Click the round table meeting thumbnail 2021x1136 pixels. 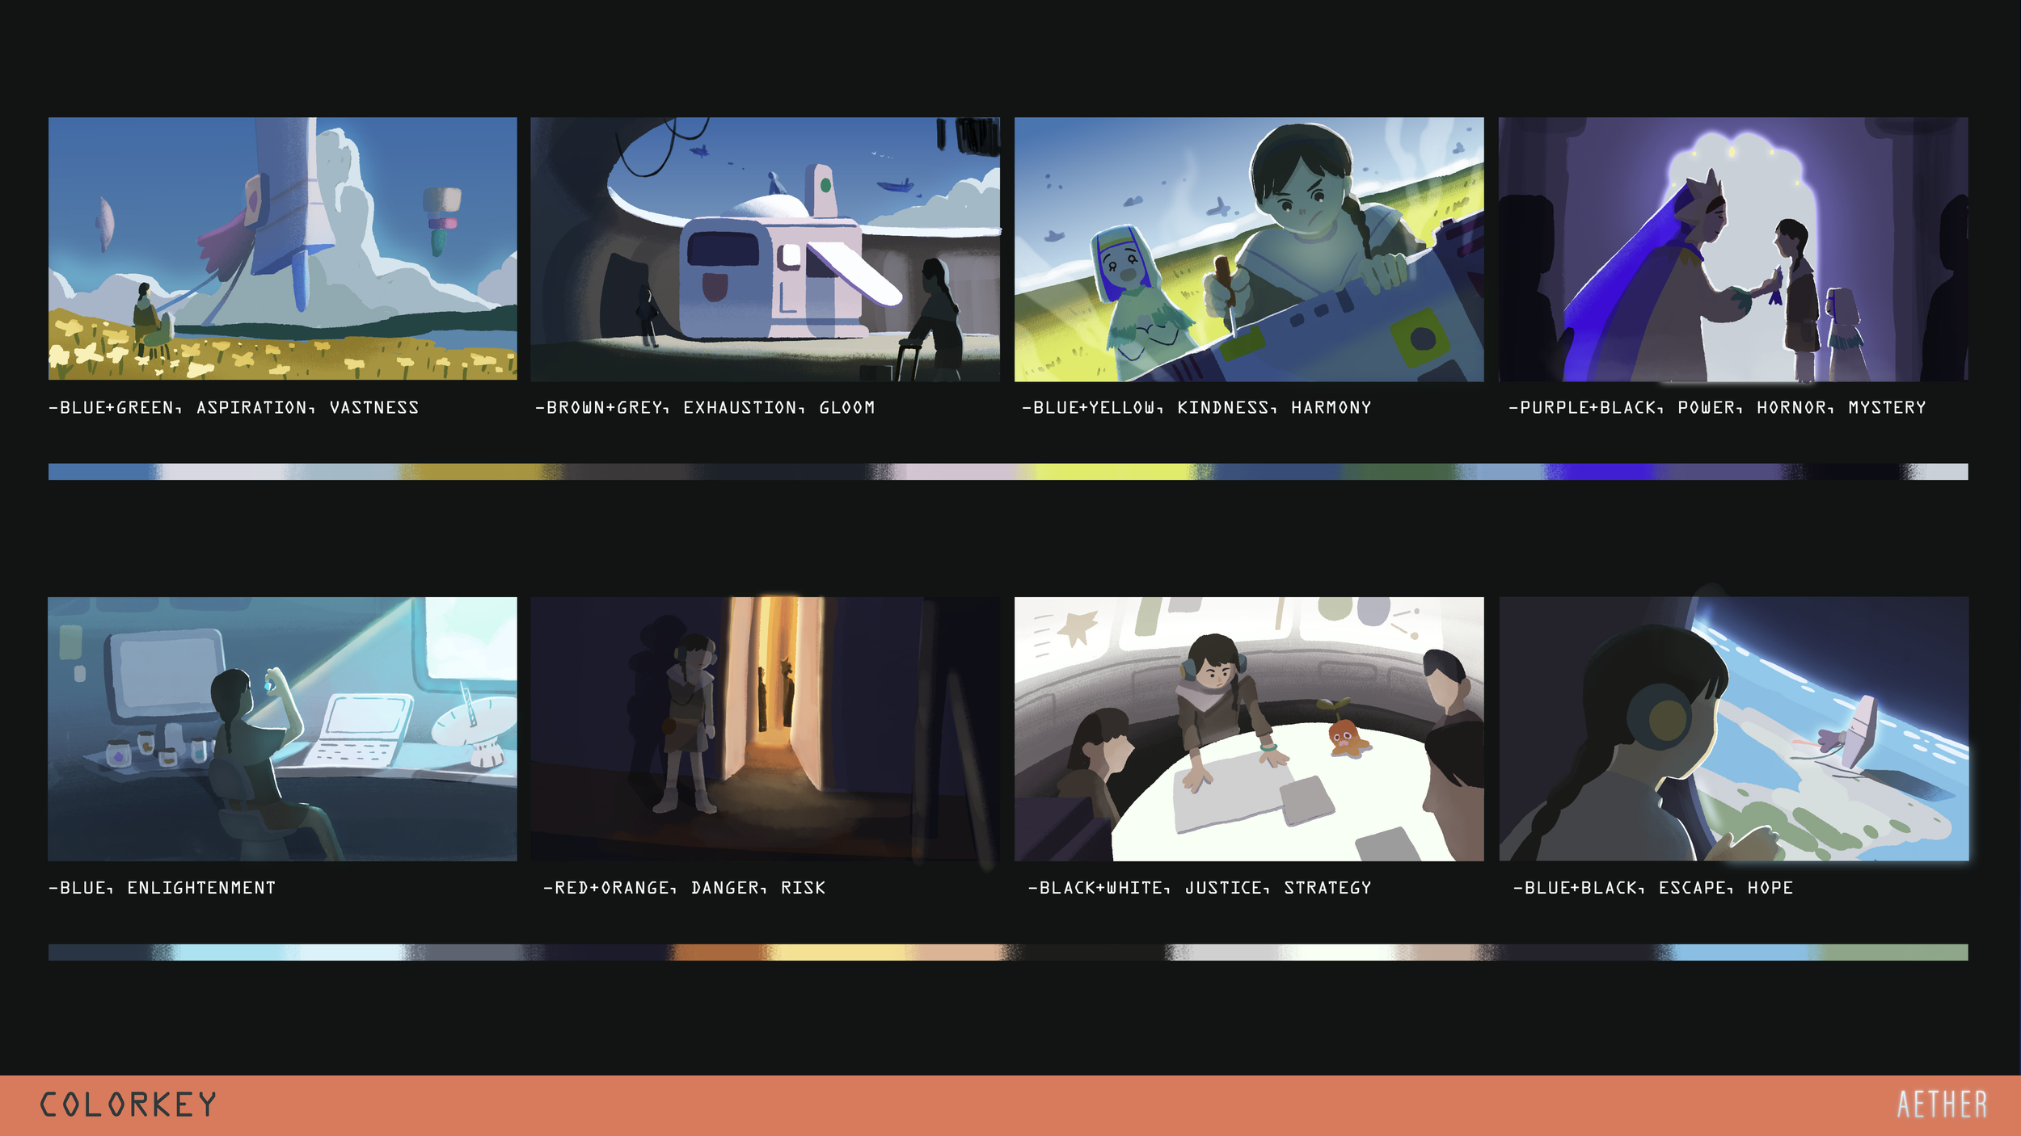click(1249, 729)
